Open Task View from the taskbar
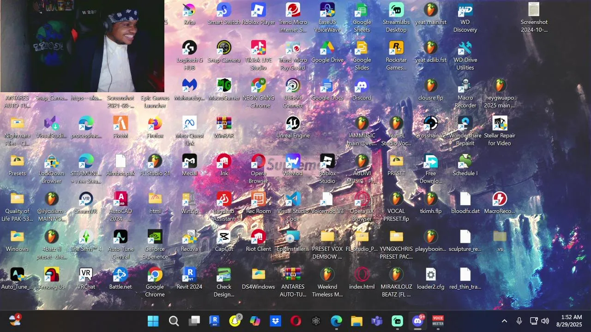This screenshot has width=591, height=332. (194, 321)
